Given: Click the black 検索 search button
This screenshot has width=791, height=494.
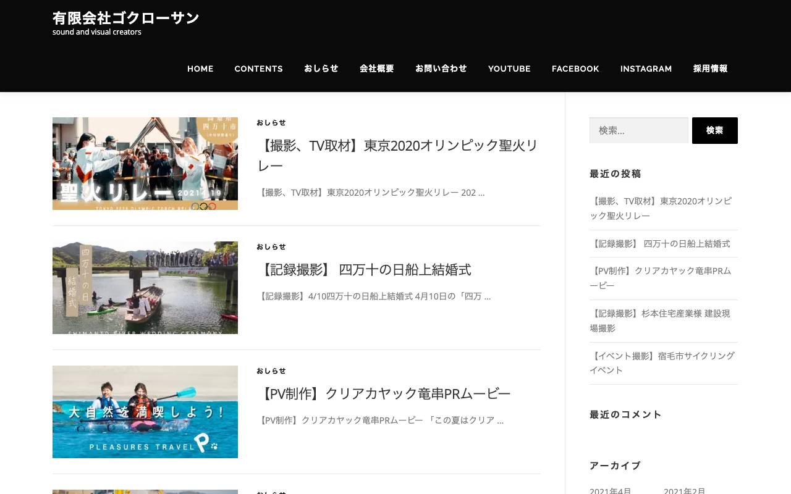Looking at the screenshot, I should coord(715,130).
